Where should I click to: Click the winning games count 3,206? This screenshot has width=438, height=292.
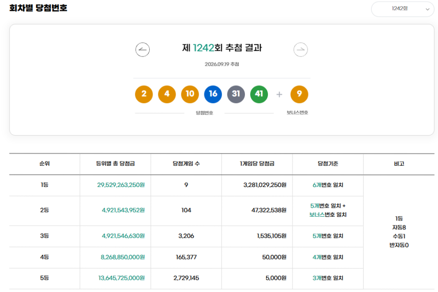187,236
